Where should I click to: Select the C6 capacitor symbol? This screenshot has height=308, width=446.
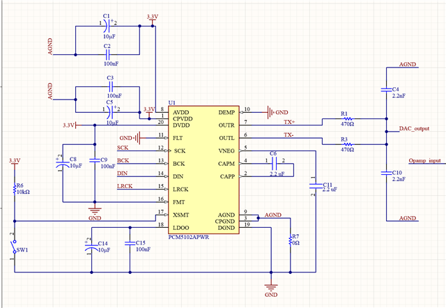point(275,164)
